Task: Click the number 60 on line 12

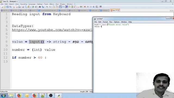Action: pos(40,57)
